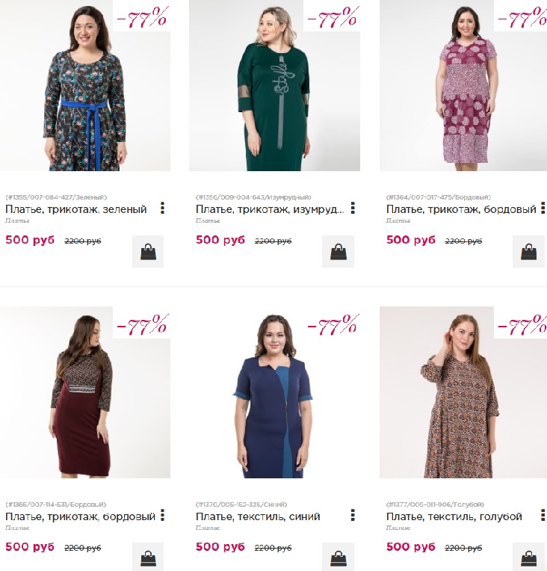
Task: Show more options for dress #1365
Action: (162, 516)
